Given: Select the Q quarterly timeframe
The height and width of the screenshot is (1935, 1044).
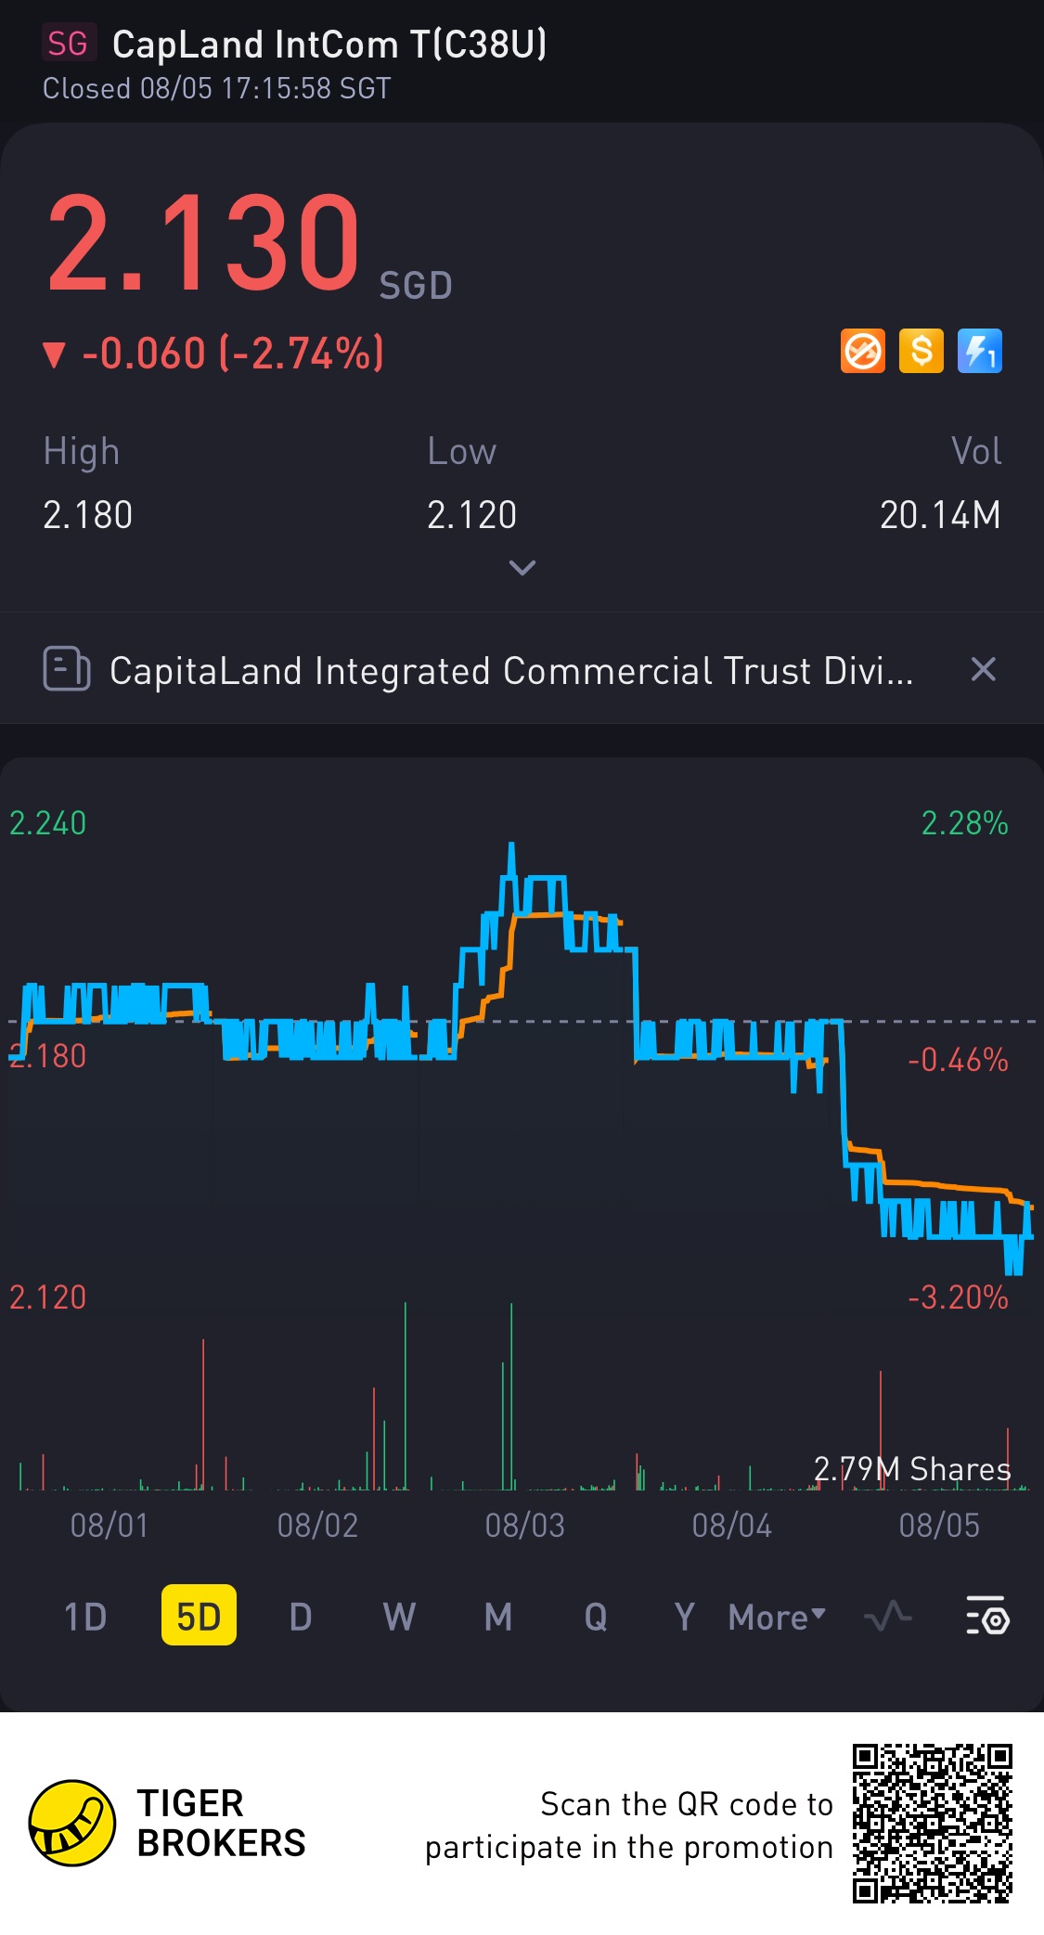Looking at the screenshot, I should pyautogui.click(x=596, y=1617).
